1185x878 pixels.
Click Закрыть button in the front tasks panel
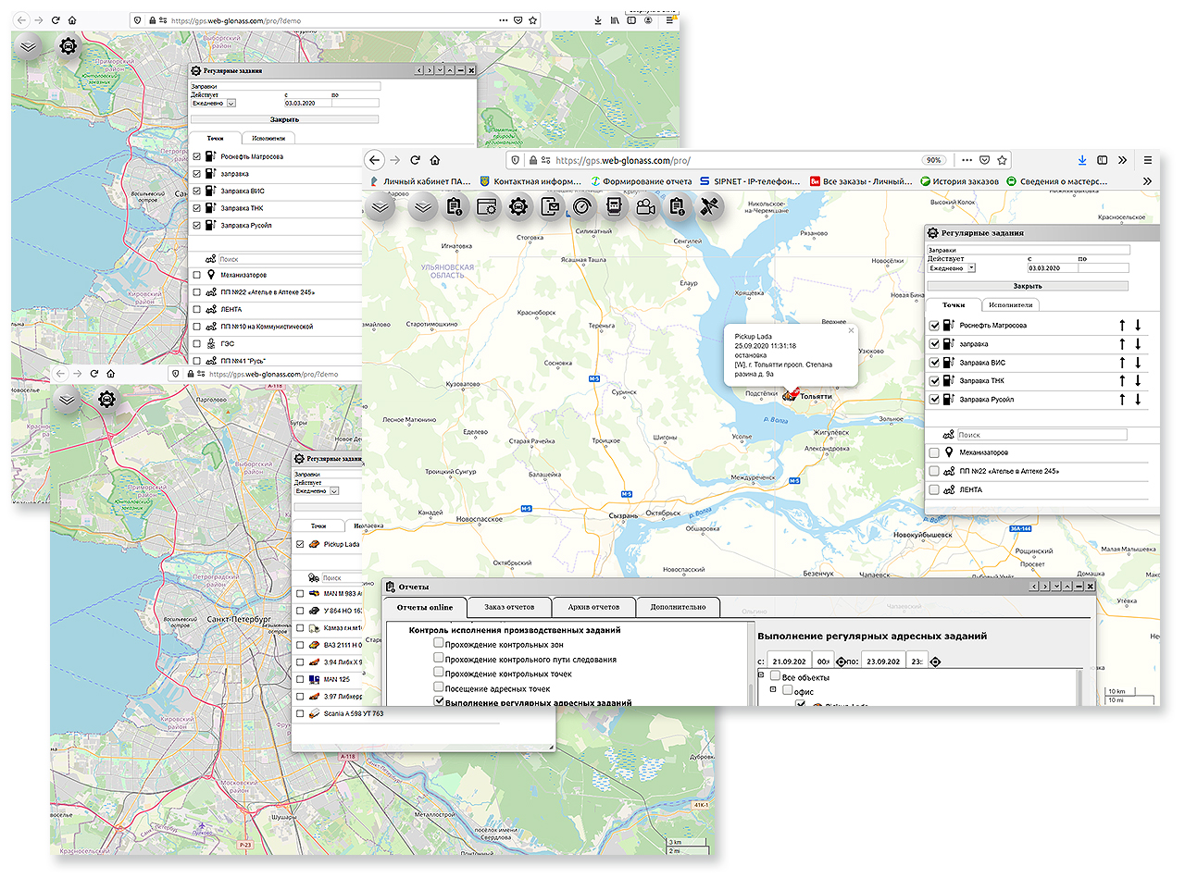click(1028, 286)
